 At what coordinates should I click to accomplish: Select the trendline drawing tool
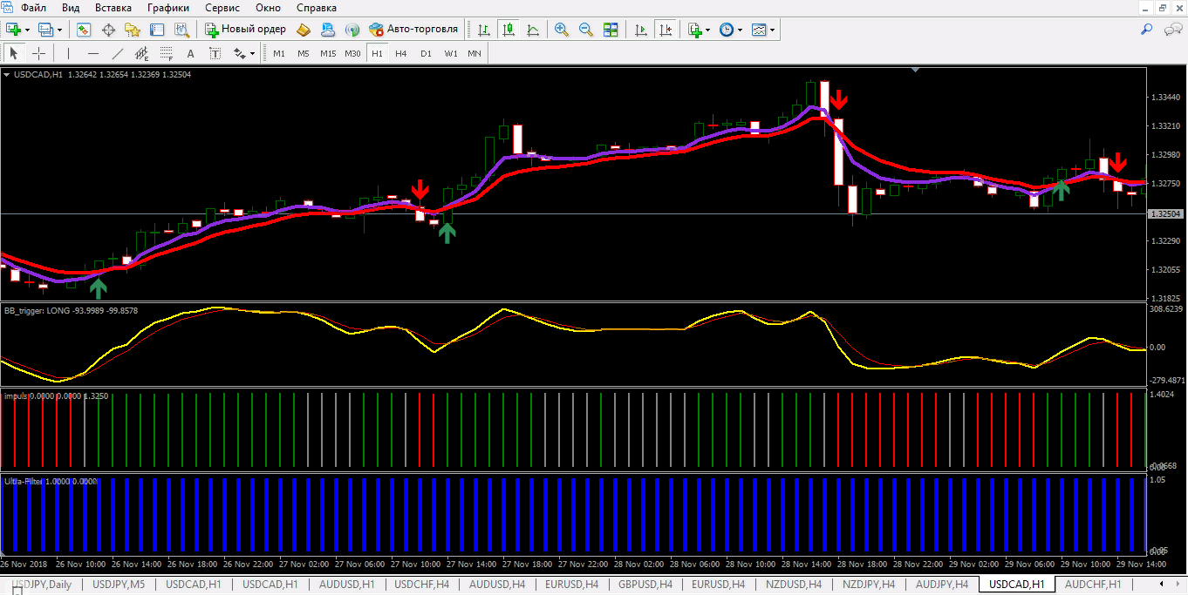click(118, 53)
